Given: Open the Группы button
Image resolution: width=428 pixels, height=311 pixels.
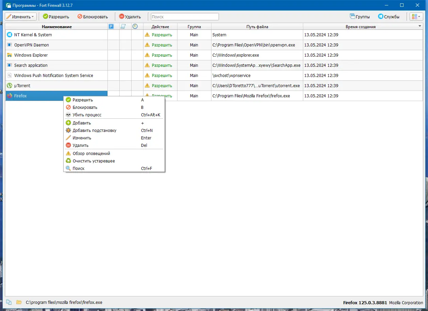Looking at the screenshot, I should pyautogui.click(x=360, y=17).
